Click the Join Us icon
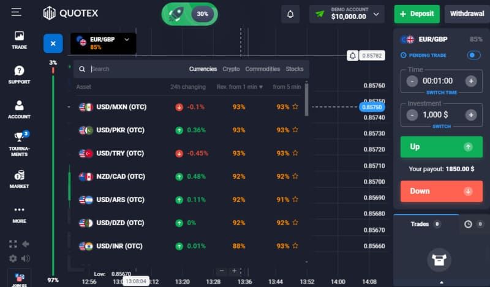 (20, 279)
